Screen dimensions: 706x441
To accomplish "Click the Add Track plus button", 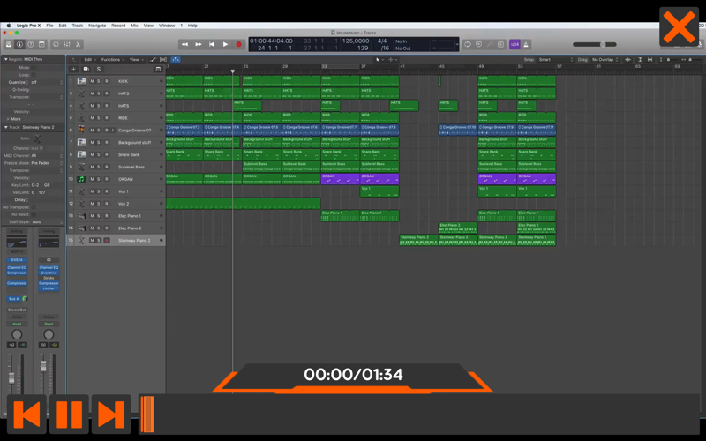I will tap(73, 70).
